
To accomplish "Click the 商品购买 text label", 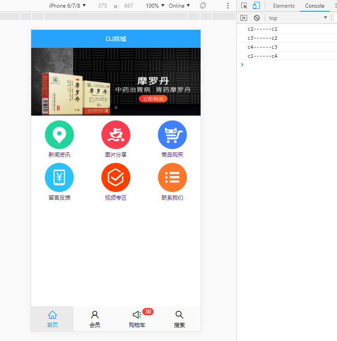I will tap(172, 154).
